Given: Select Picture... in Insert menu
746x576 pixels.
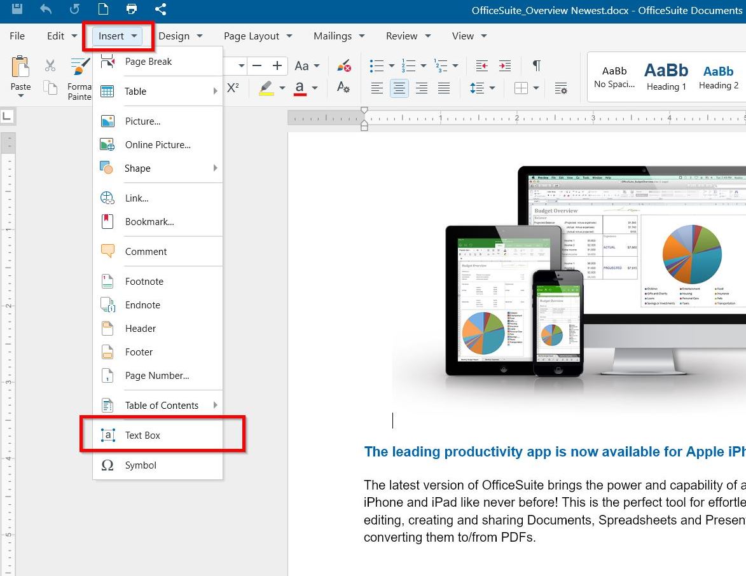Looking at the screenshot, I should point(158,121).
